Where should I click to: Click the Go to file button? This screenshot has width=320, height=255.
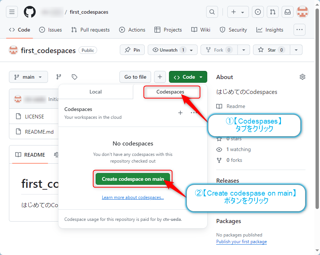point(135,77)
